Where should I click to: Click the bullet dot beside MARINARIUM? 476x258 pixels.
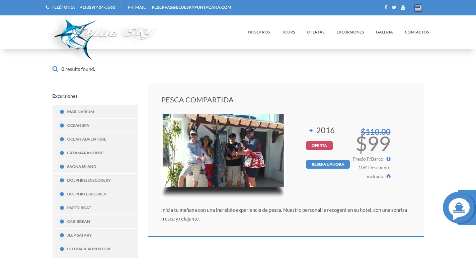(62, 112)
